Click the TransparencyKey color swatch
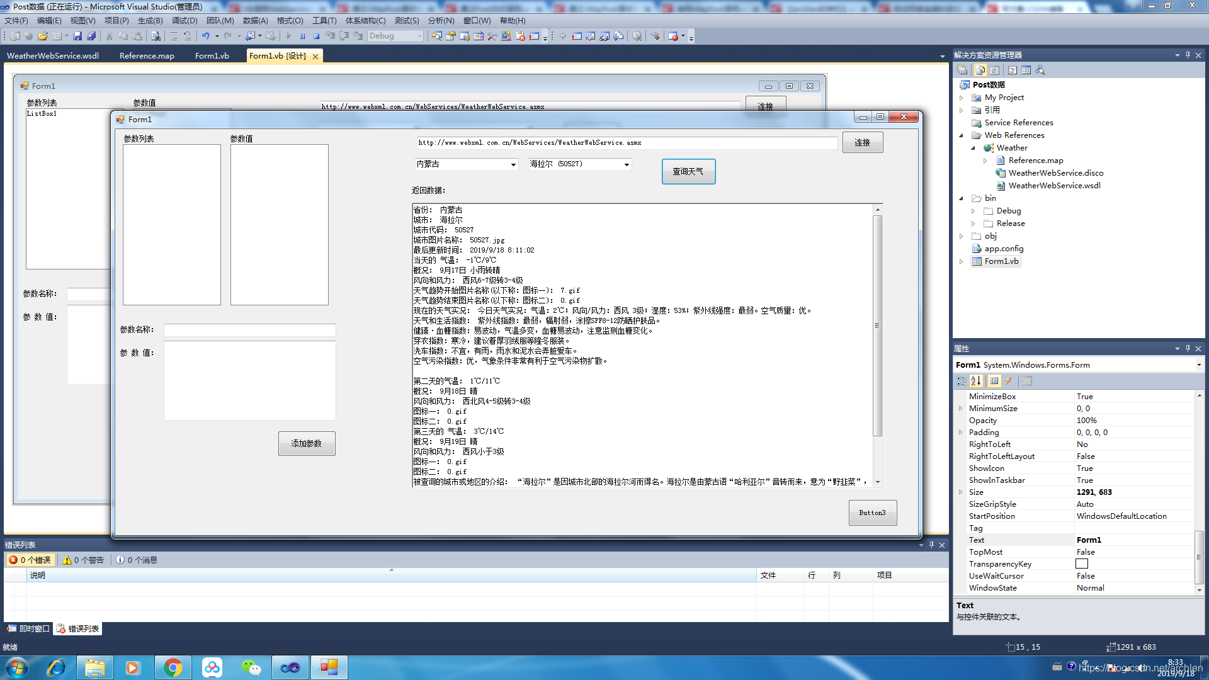Image resolution: width=1209 pixels, height=680 pixels. (1082, 564)
